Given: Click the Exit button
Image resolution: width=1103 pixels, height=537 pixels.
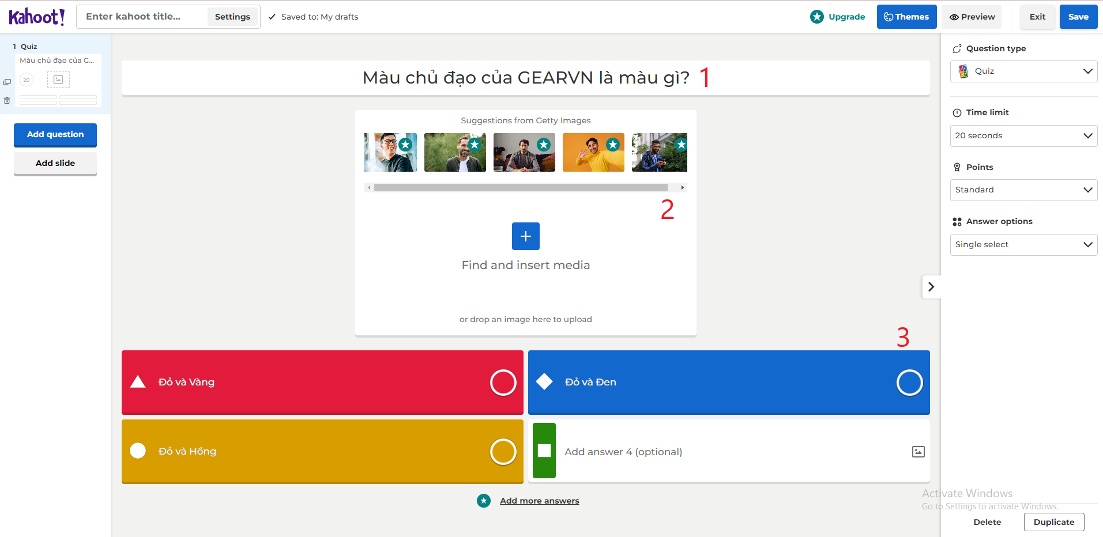Looking at the screenshot, I should [x=1037, y=17].
